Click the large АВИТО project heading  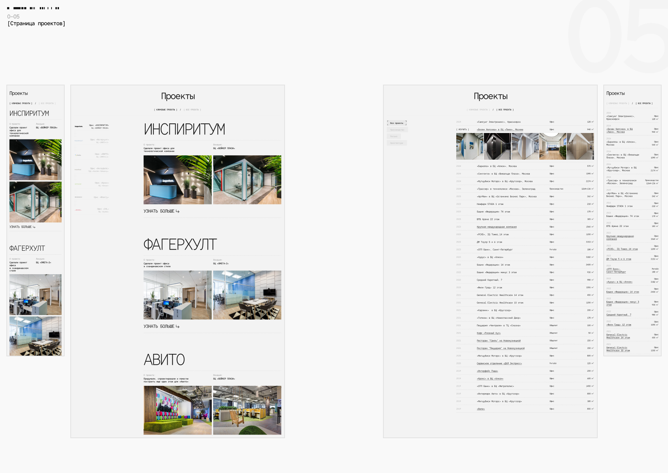[x=164, y=360]
